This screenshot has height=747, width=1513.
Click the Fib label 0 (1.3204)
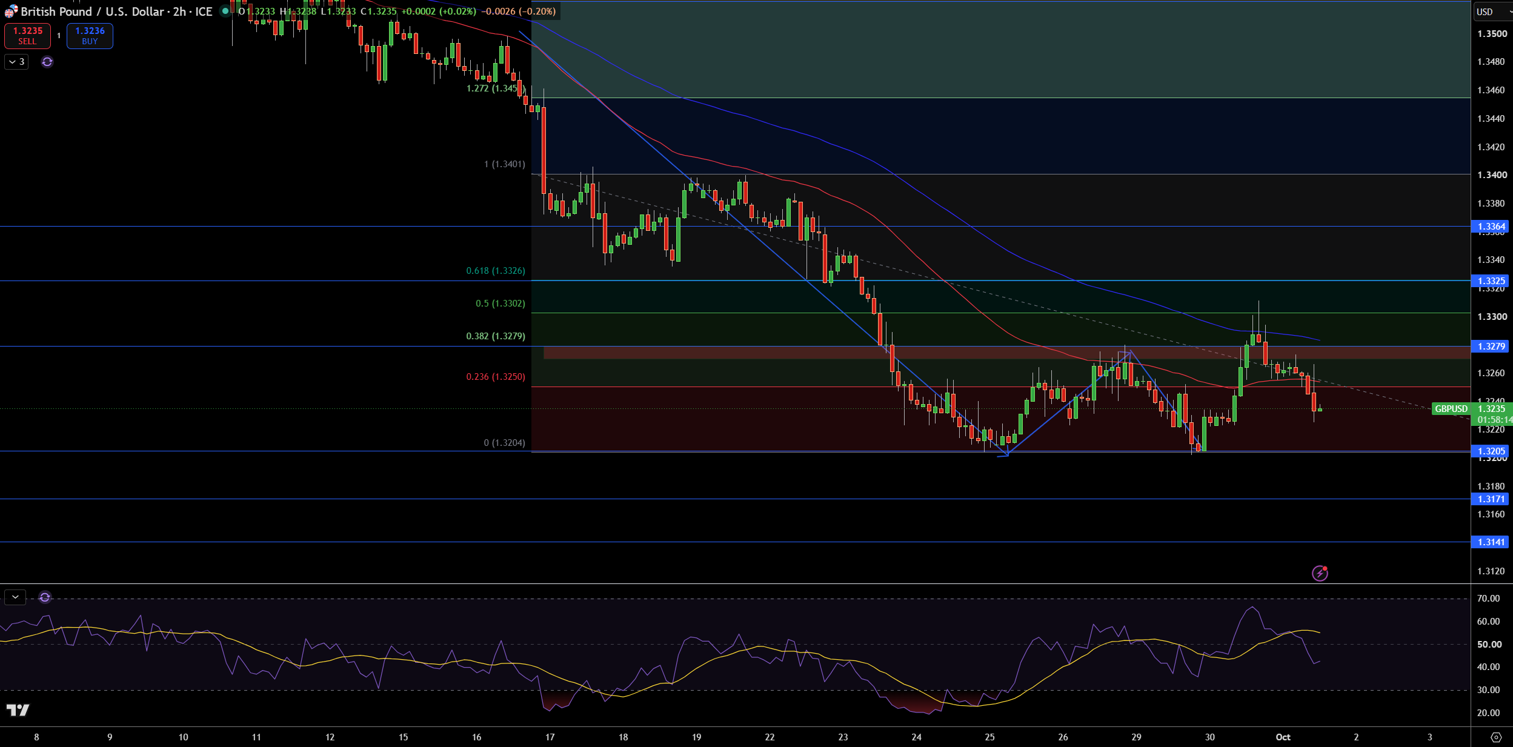point(505,443)
